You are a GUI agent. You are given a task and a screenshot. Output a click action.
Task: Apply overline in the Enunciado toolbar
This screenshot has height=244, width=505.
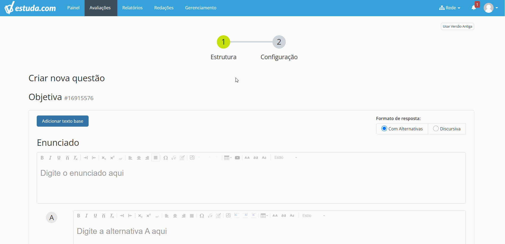click(67, 158)
